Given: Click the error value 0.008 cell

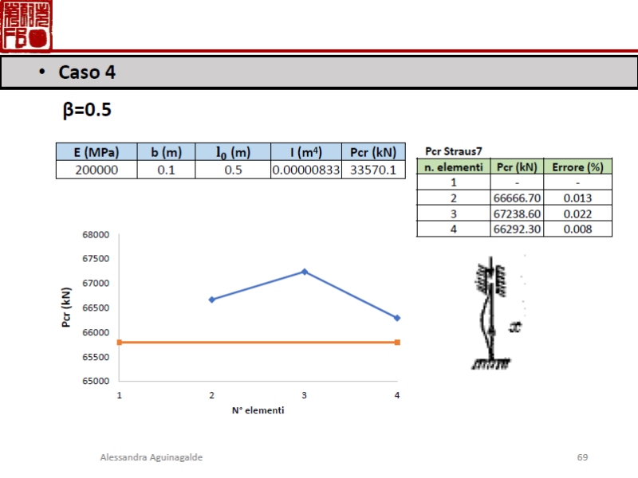Looking at the screenshot, I should pos(577,229).
